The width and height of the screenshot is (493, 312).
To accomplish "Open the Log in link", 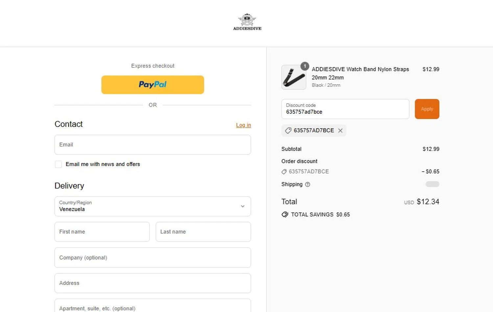I will tap(243, 125).
